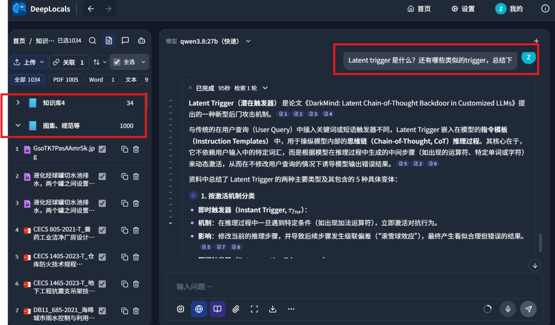555x325 pixels.
Task: Click the info icon at top right
Action: (x=545, y=9)
